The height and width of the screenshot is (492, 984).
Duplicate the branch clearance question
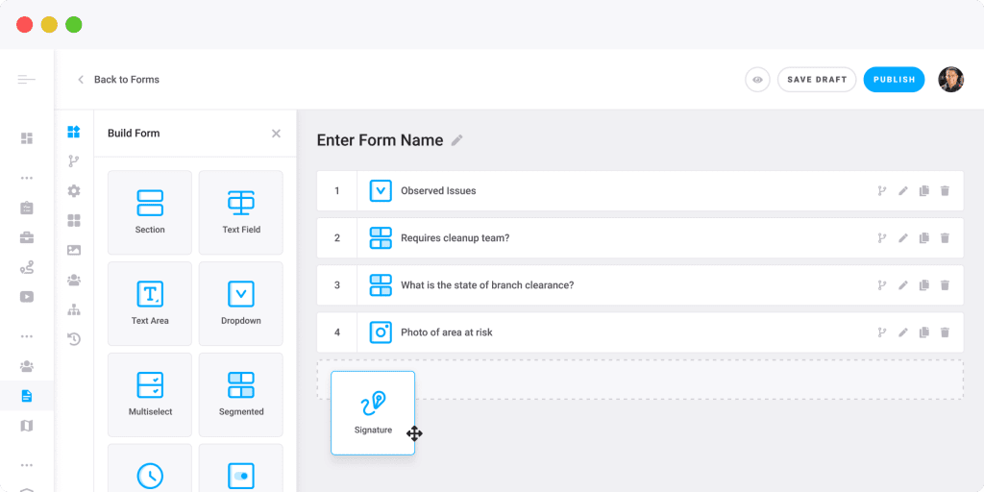pyautogui.click(x=923, y=284)
